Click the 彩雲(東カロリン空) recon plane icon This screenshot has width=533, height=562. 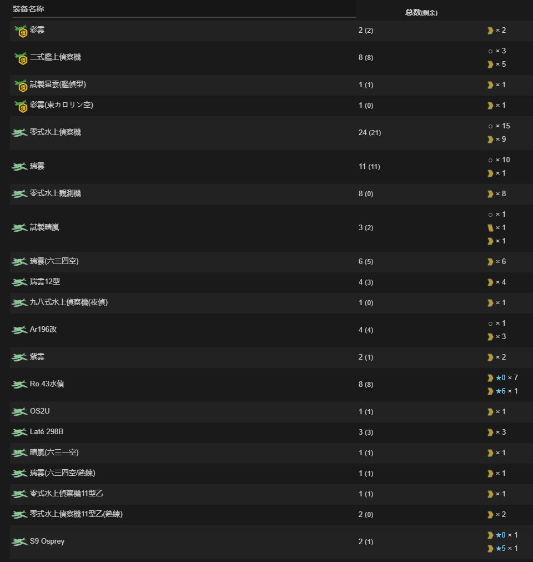pos(21,106)
